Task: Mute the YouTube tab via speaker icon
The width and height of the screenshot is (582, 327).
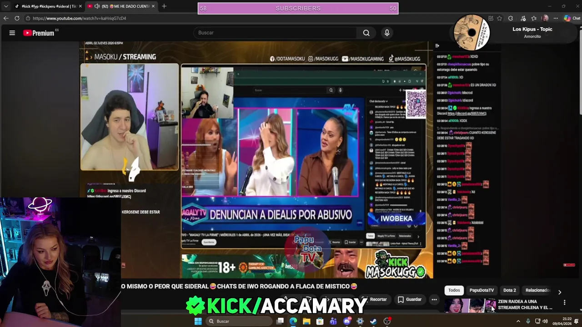Action: click(97, 6)
